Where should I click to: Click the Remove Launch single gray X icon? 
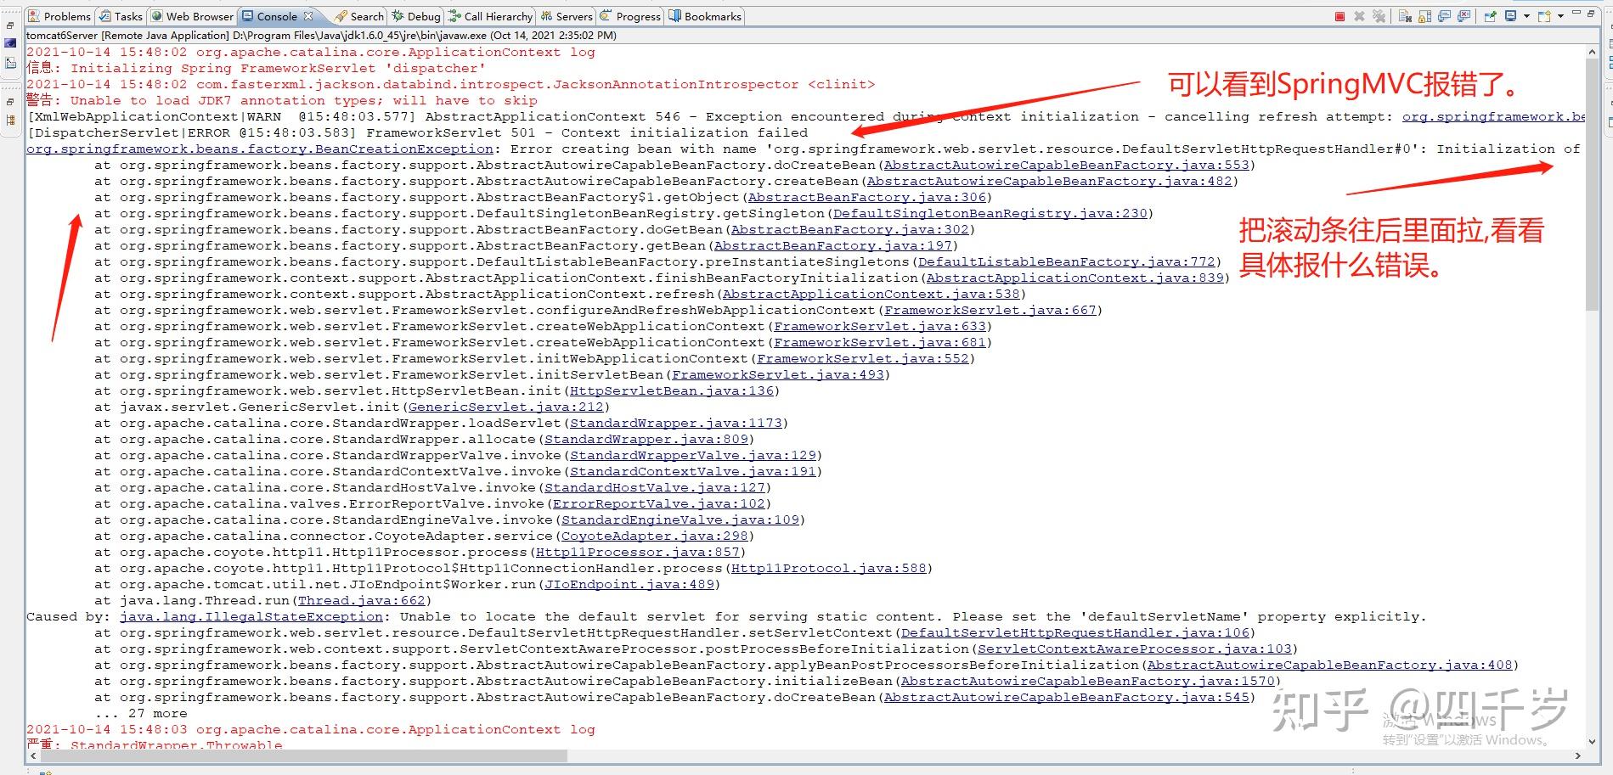(1359, 16)
